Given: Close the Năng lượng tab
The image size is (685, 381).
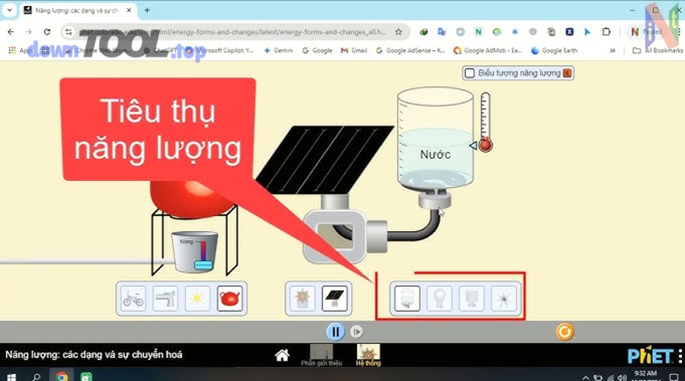Looking at the screenshot, I should [x=129, y=10].
